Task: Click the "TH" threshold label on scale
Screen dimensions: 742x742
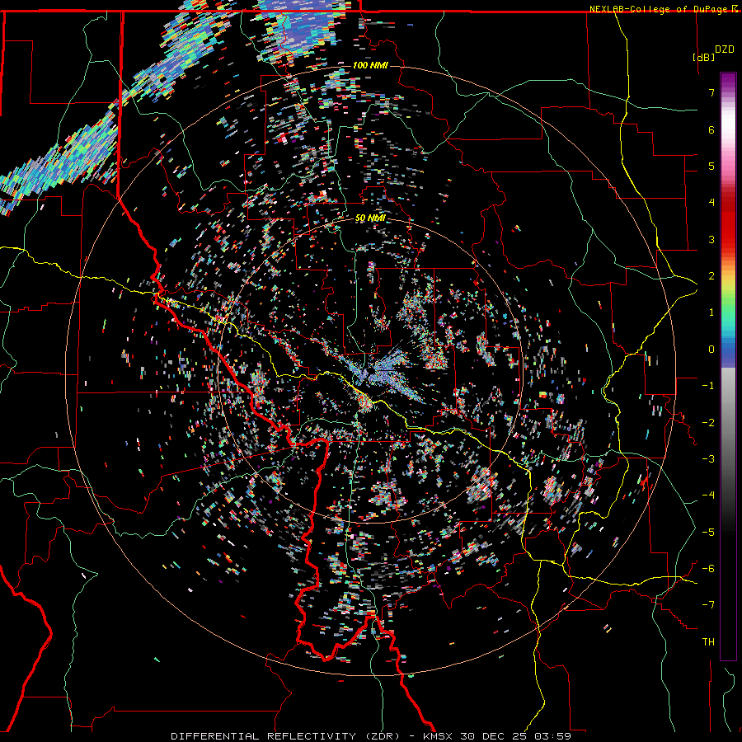Action: point(708,642)
